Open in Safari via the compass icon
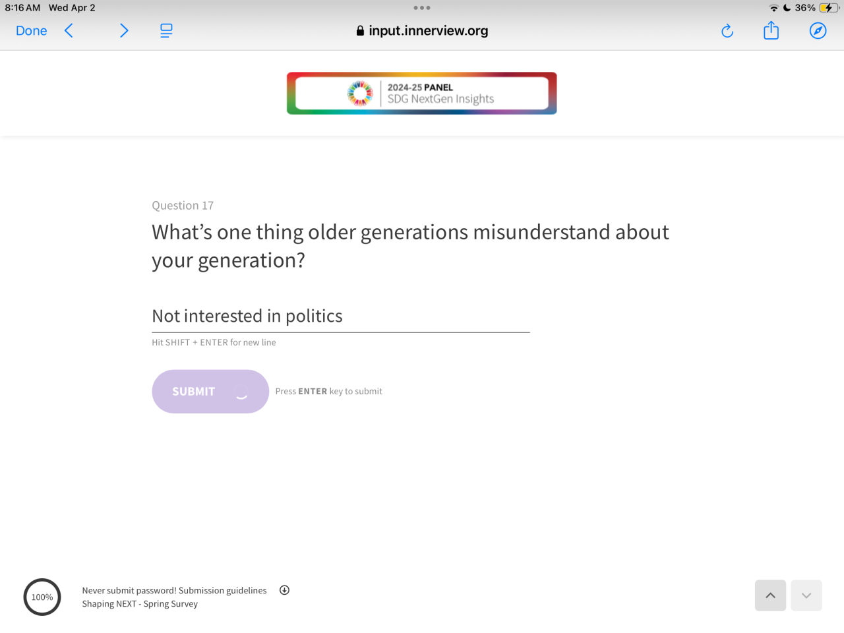The width and height of the screenshot is (844, 633). (x=818, y=31)
